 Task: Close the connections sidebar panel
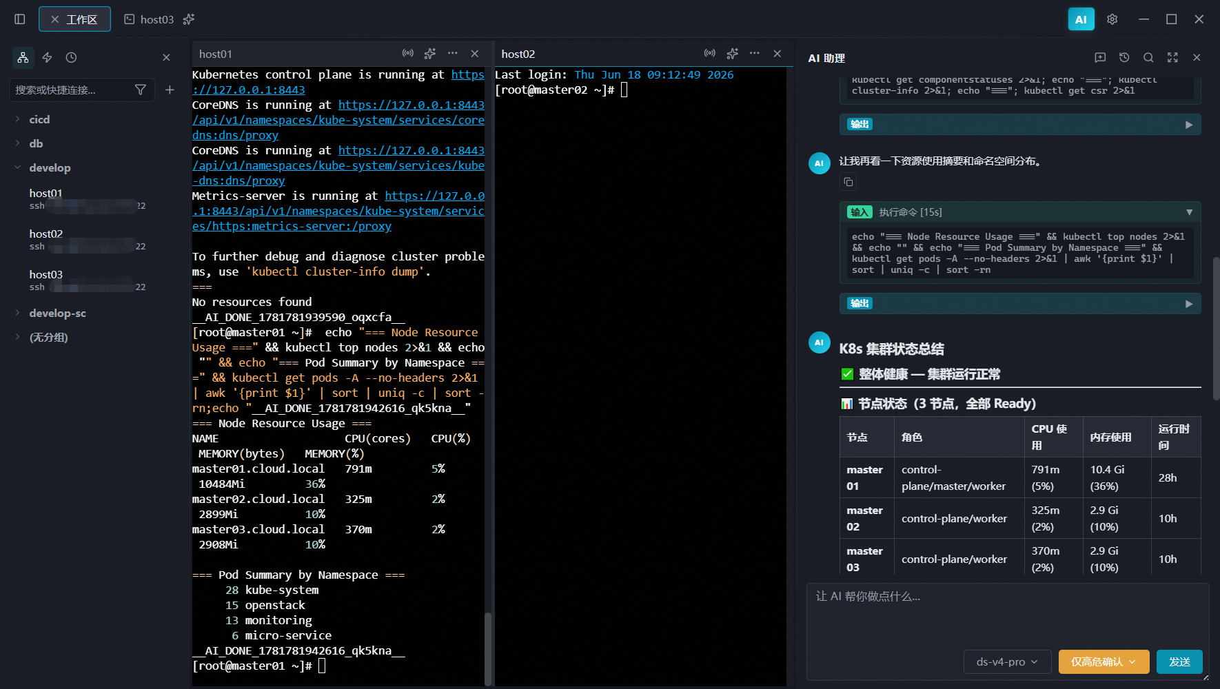pyautogui.click(x=166, y=58)
